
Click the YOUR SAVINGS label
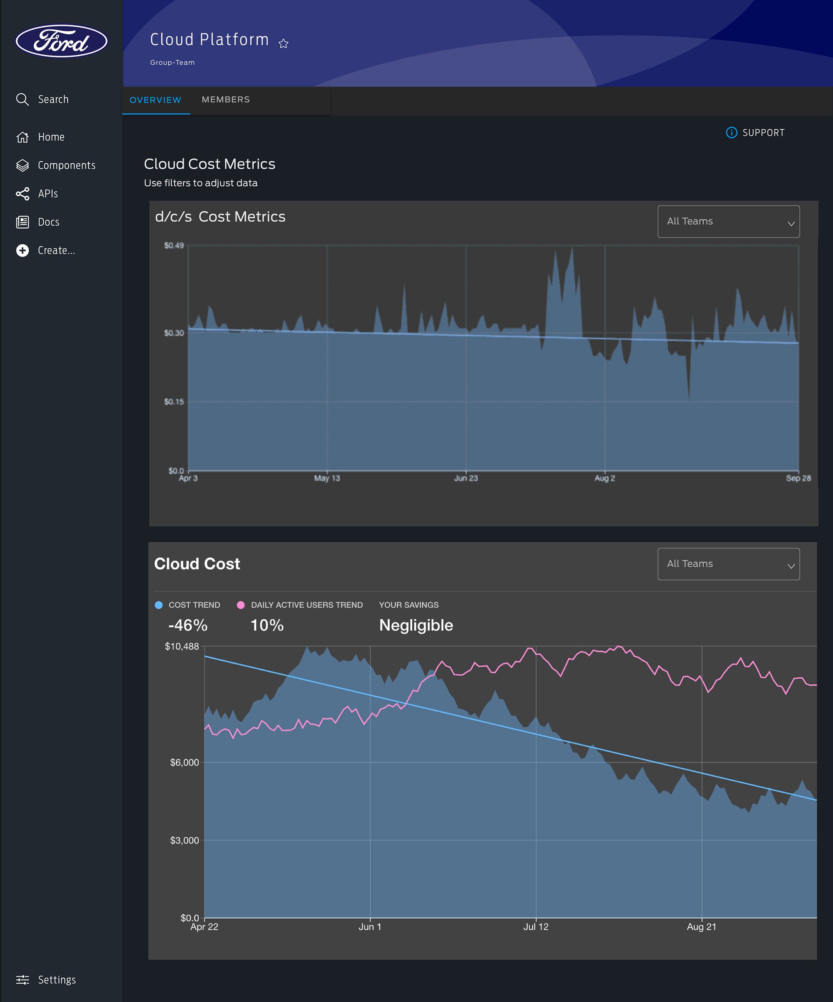pos(409,605)
